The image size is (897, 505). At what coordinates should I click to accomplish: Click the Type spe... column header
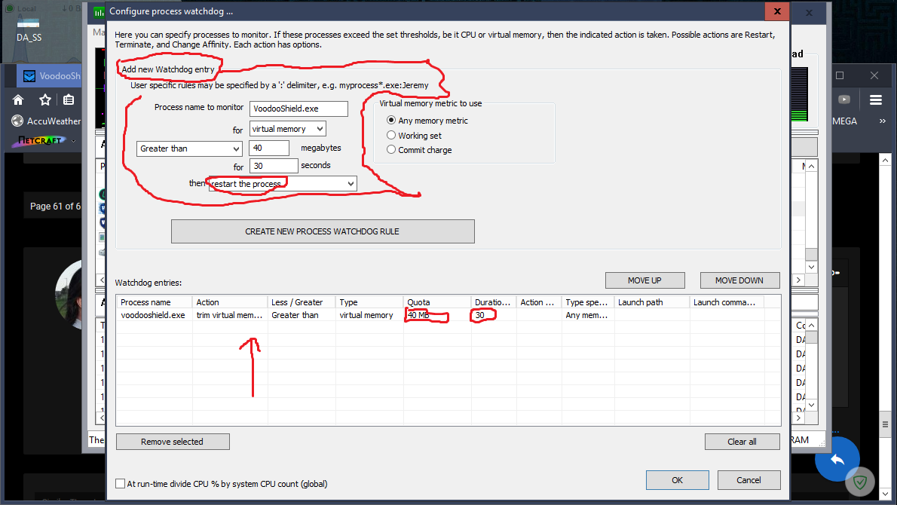tap(588, 302)
